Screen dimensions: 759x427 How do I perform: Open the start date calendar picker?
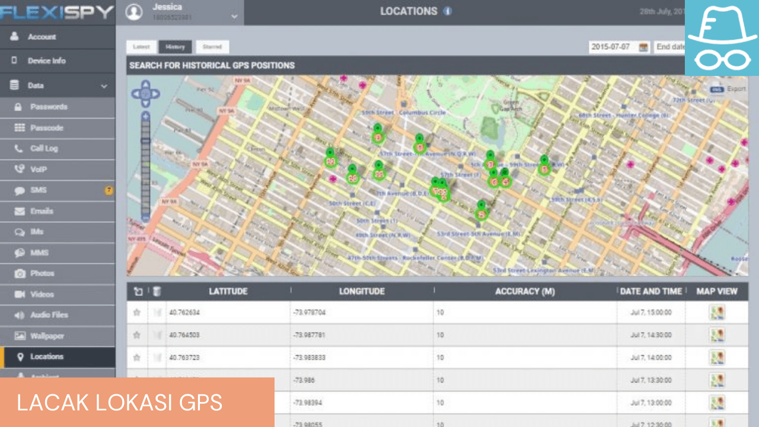coord(644,47)
